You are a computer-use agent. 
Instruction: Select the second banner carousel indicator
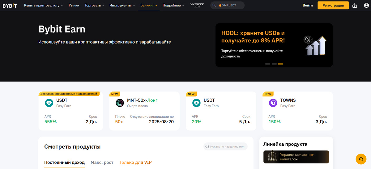point(274,64)
